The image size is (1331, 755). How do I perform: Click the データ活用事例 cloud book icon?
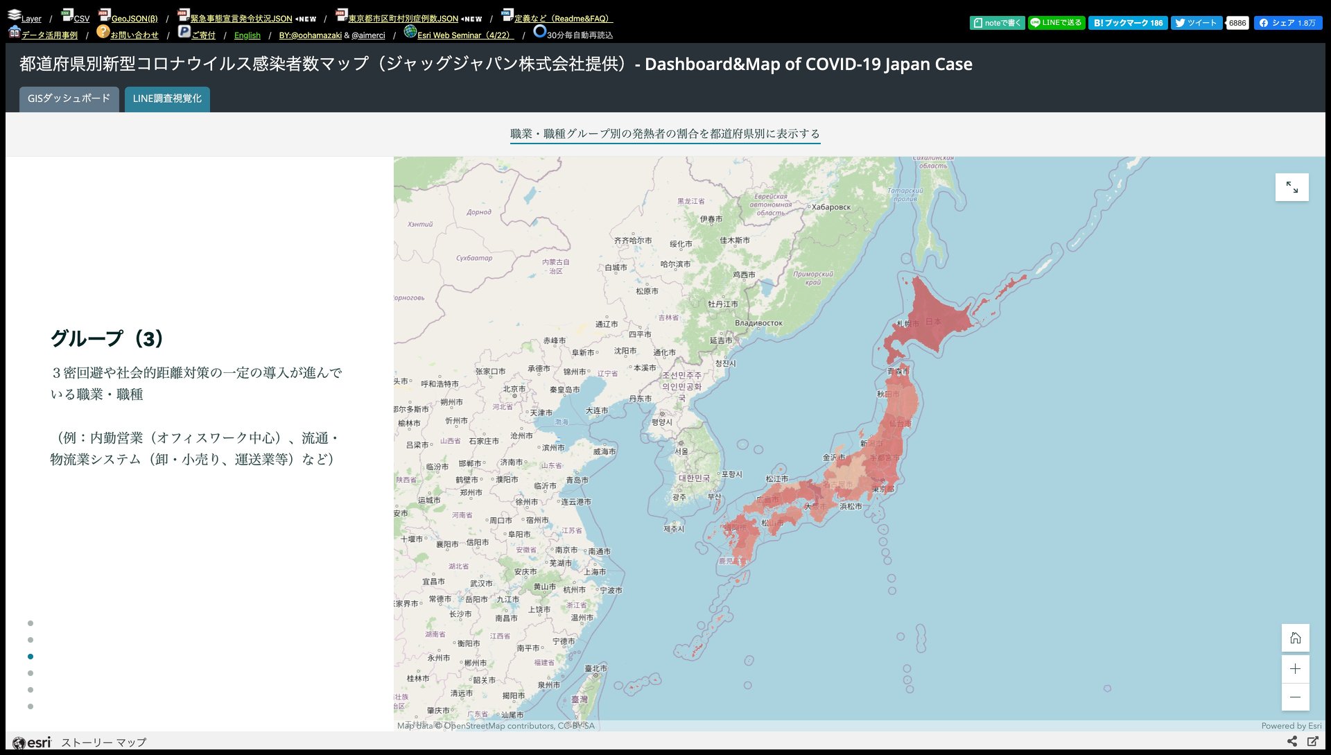click(x=14, y=31)
